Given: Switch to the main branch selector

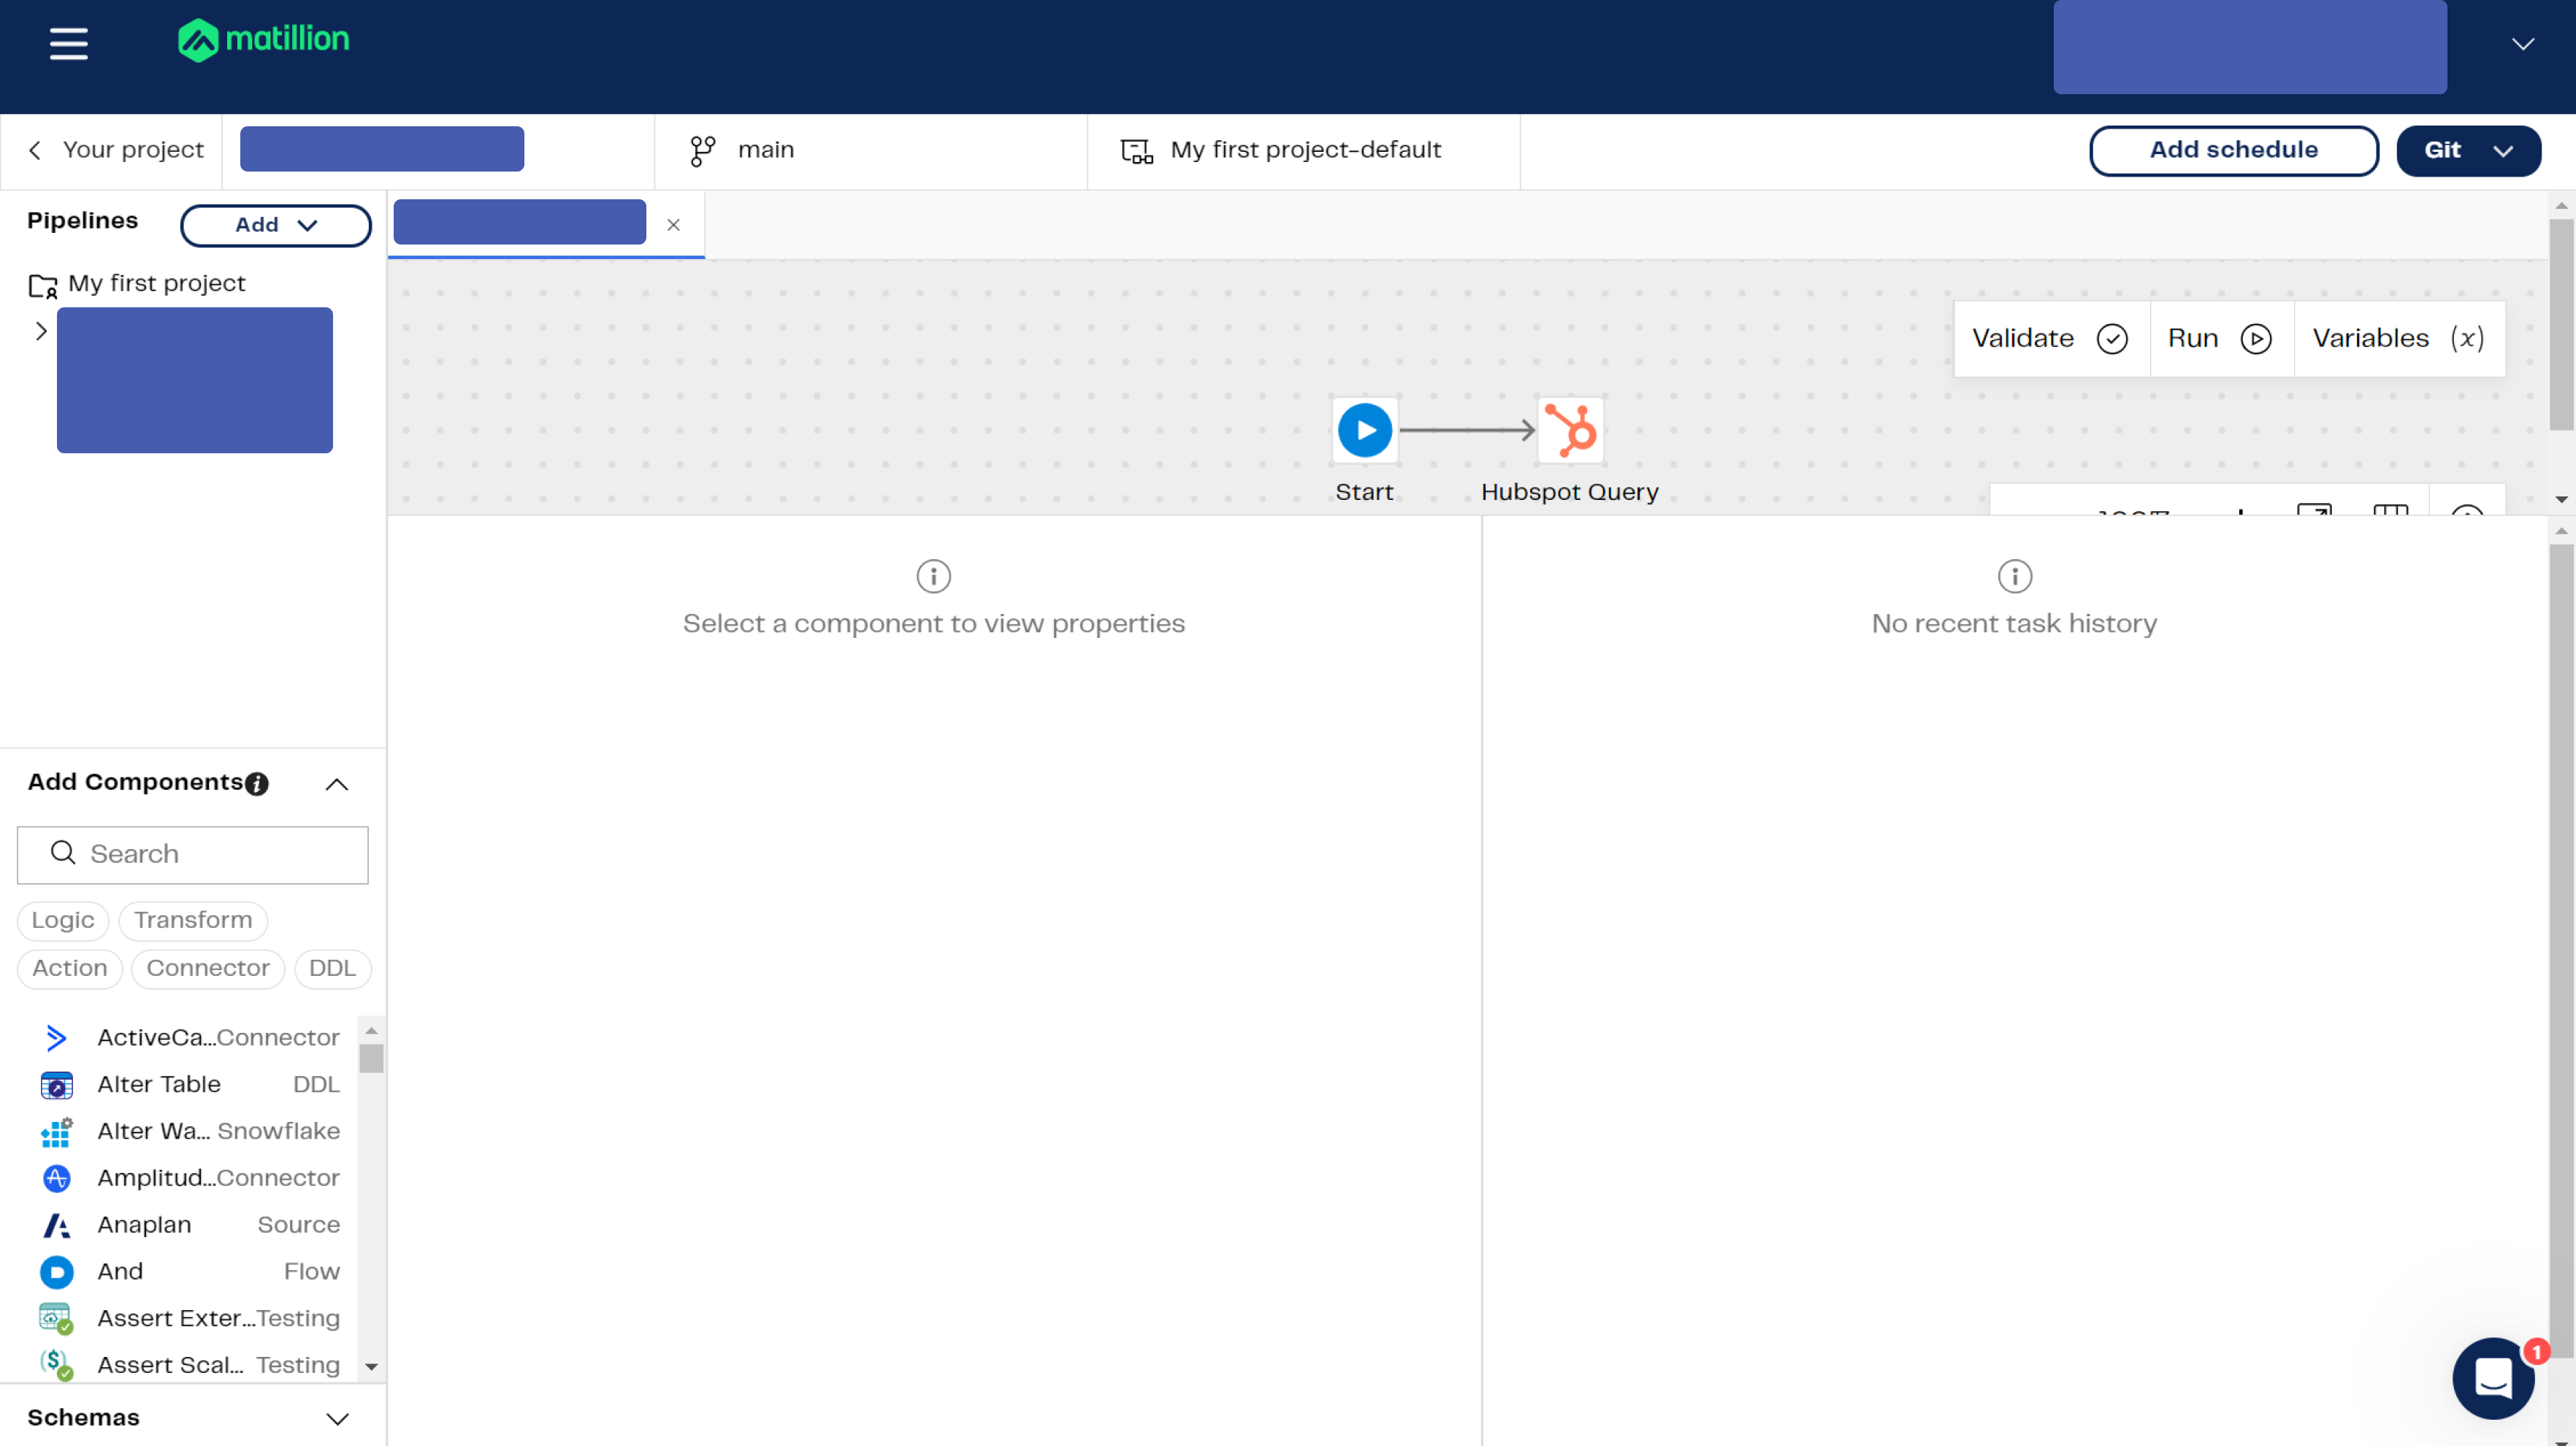Looking at the screenshot, I should click(x=764, y=150).
